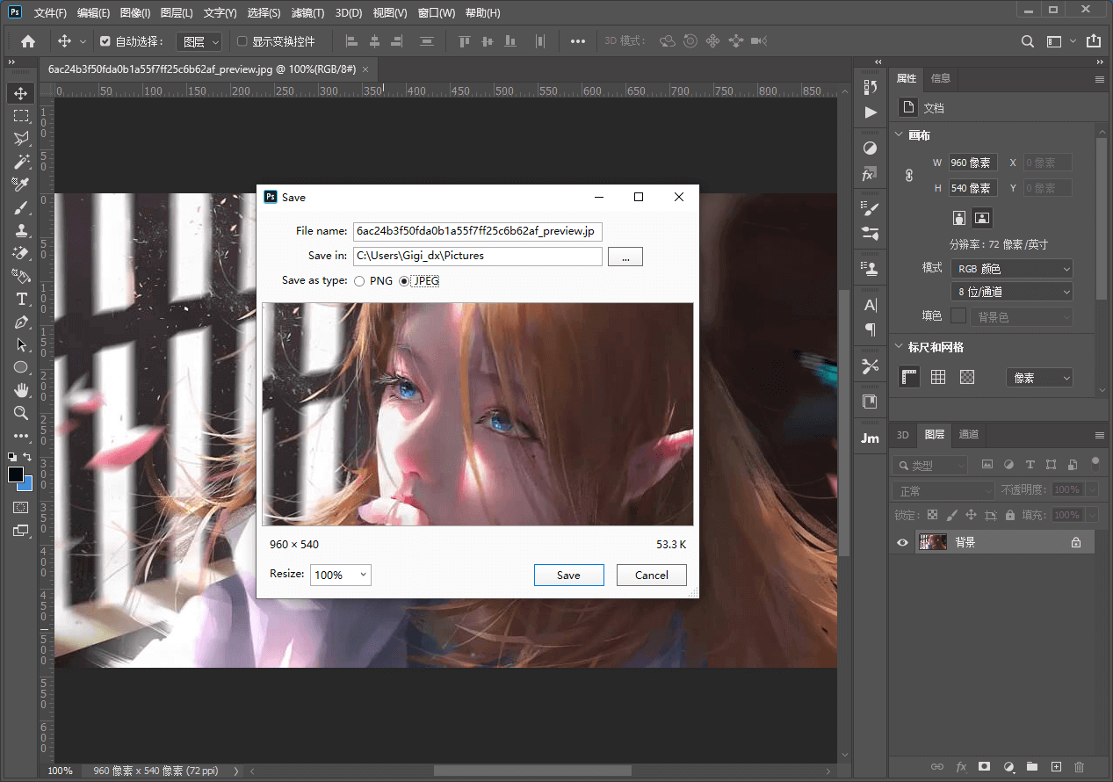Click the foreground black color swatch
1113x782 pixels.
coord(16,474)
